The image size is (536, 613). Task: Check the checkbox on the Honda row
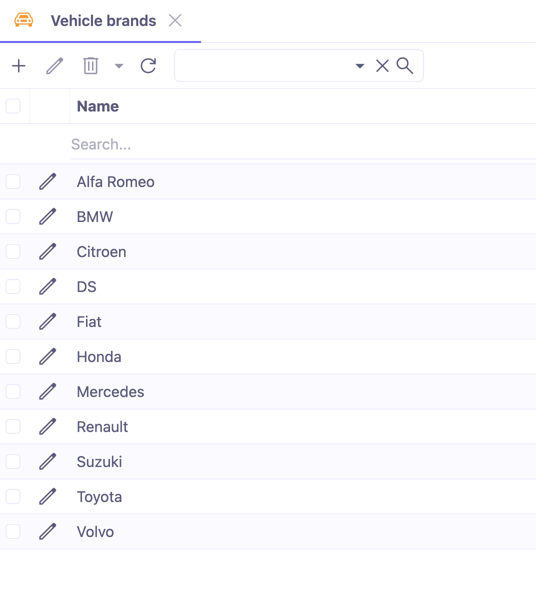click(x=13, y=356)
